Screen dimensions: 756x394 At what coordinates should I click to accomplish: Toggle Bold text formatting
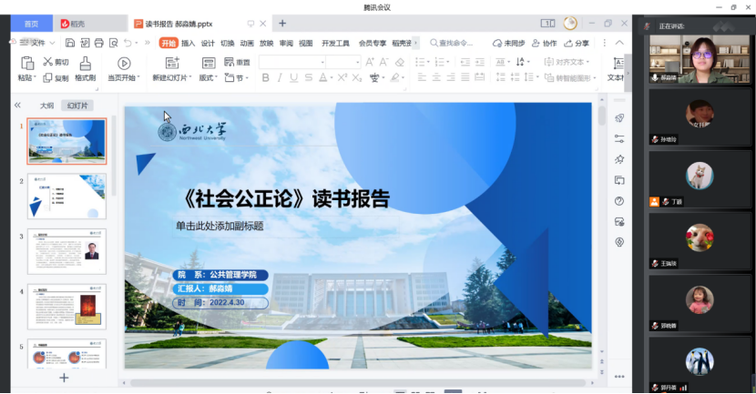click(266, 78)
